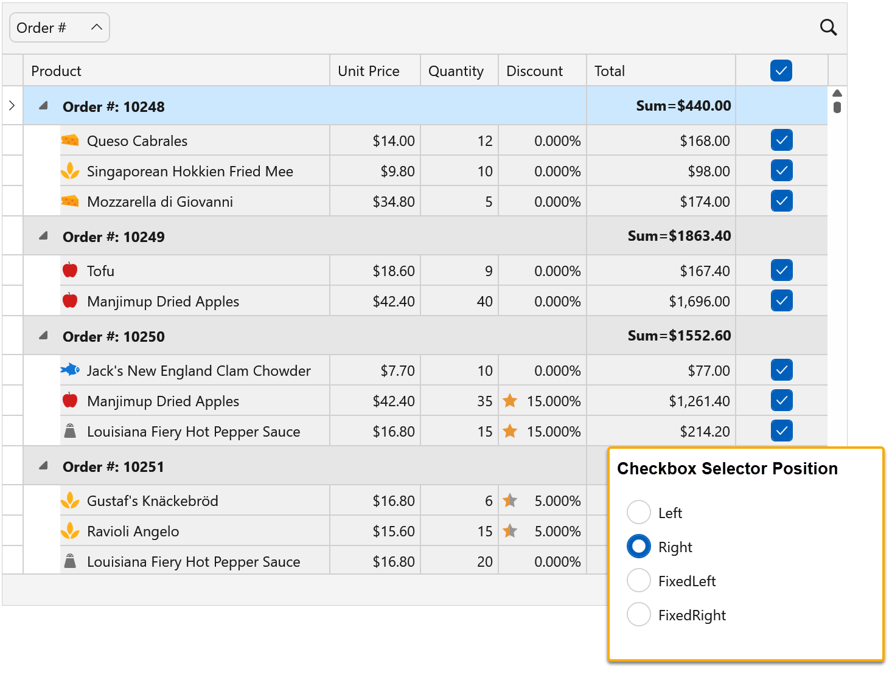Click the grain icon beside Singaporean Hokkien Fried Mee
892x675 pixels.
tap(70, 171)
